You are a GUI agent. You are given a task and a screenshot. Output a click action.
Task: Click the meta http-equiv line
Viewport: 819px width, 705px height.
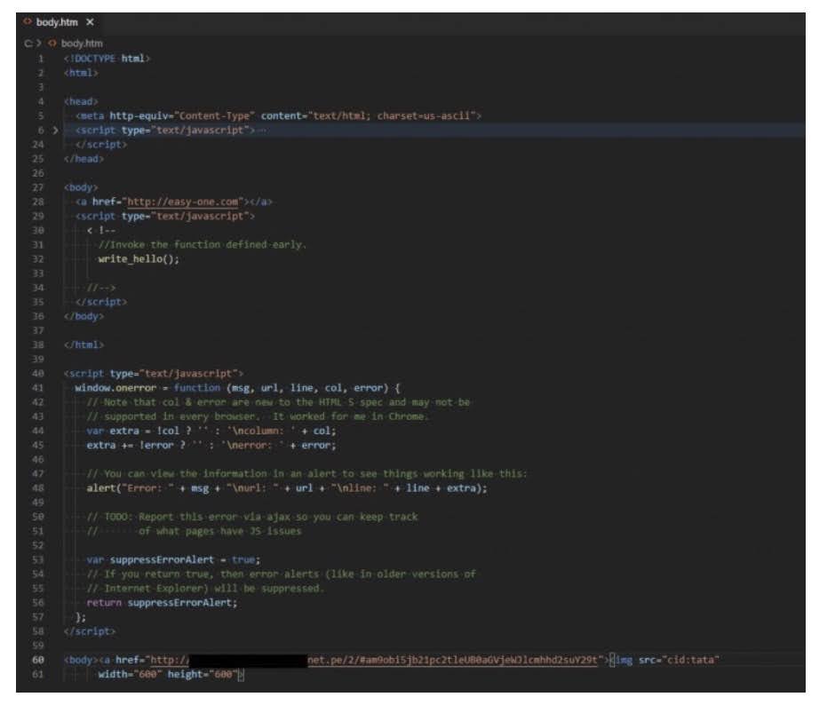coord(278,116)
